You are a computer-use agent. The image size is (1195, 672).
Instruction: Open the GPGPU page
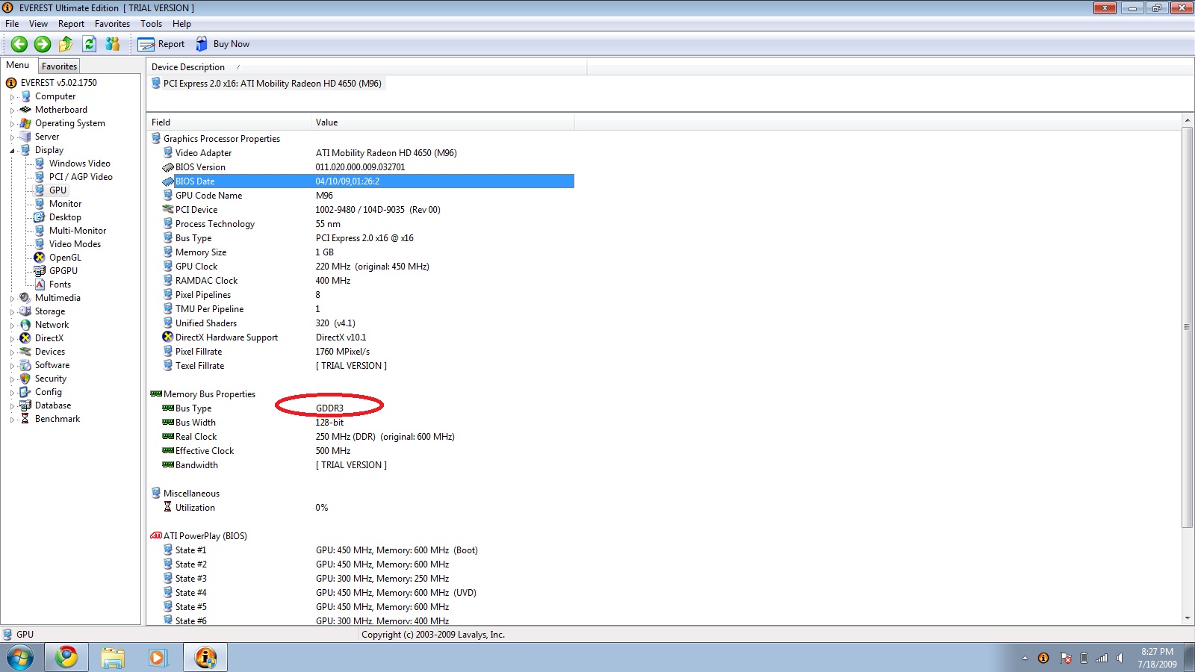[x=63, y=271]
